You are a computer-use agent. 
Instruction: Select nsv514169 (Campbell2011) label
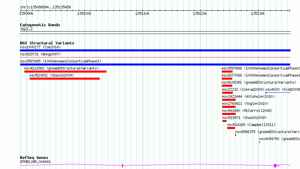pyautogui.click(x=251, y=125)
